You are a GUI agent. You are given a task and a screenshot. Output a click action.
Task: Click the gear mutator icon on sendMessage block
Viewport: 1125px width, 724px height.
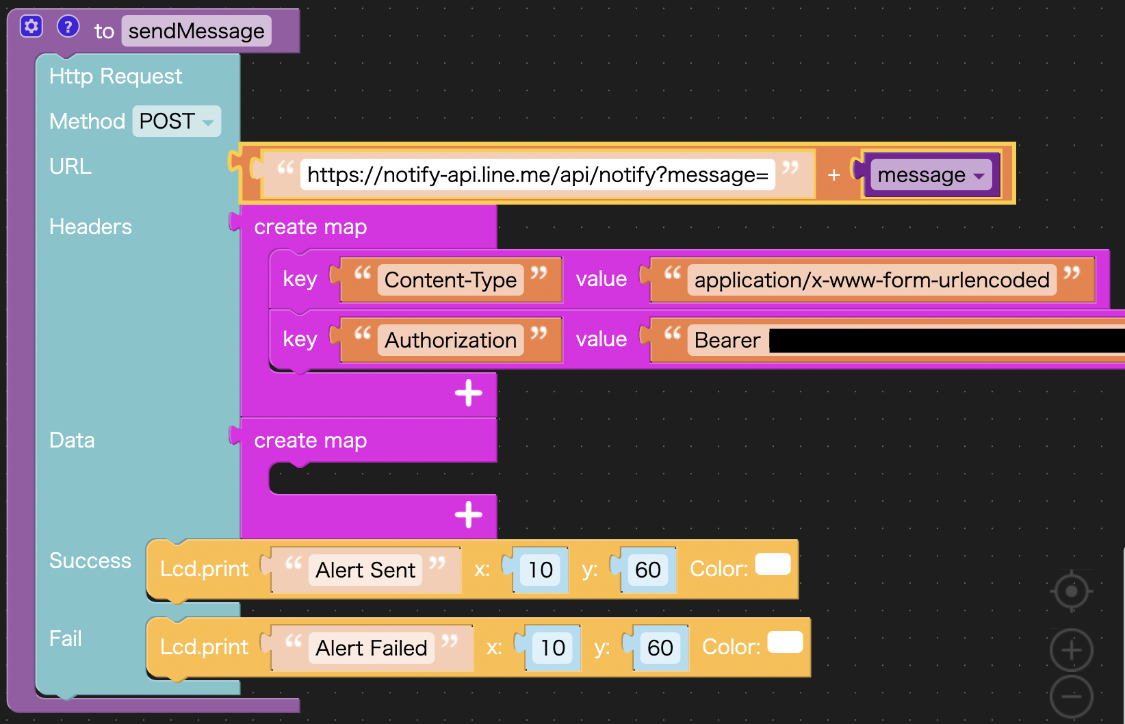[31, 27]
